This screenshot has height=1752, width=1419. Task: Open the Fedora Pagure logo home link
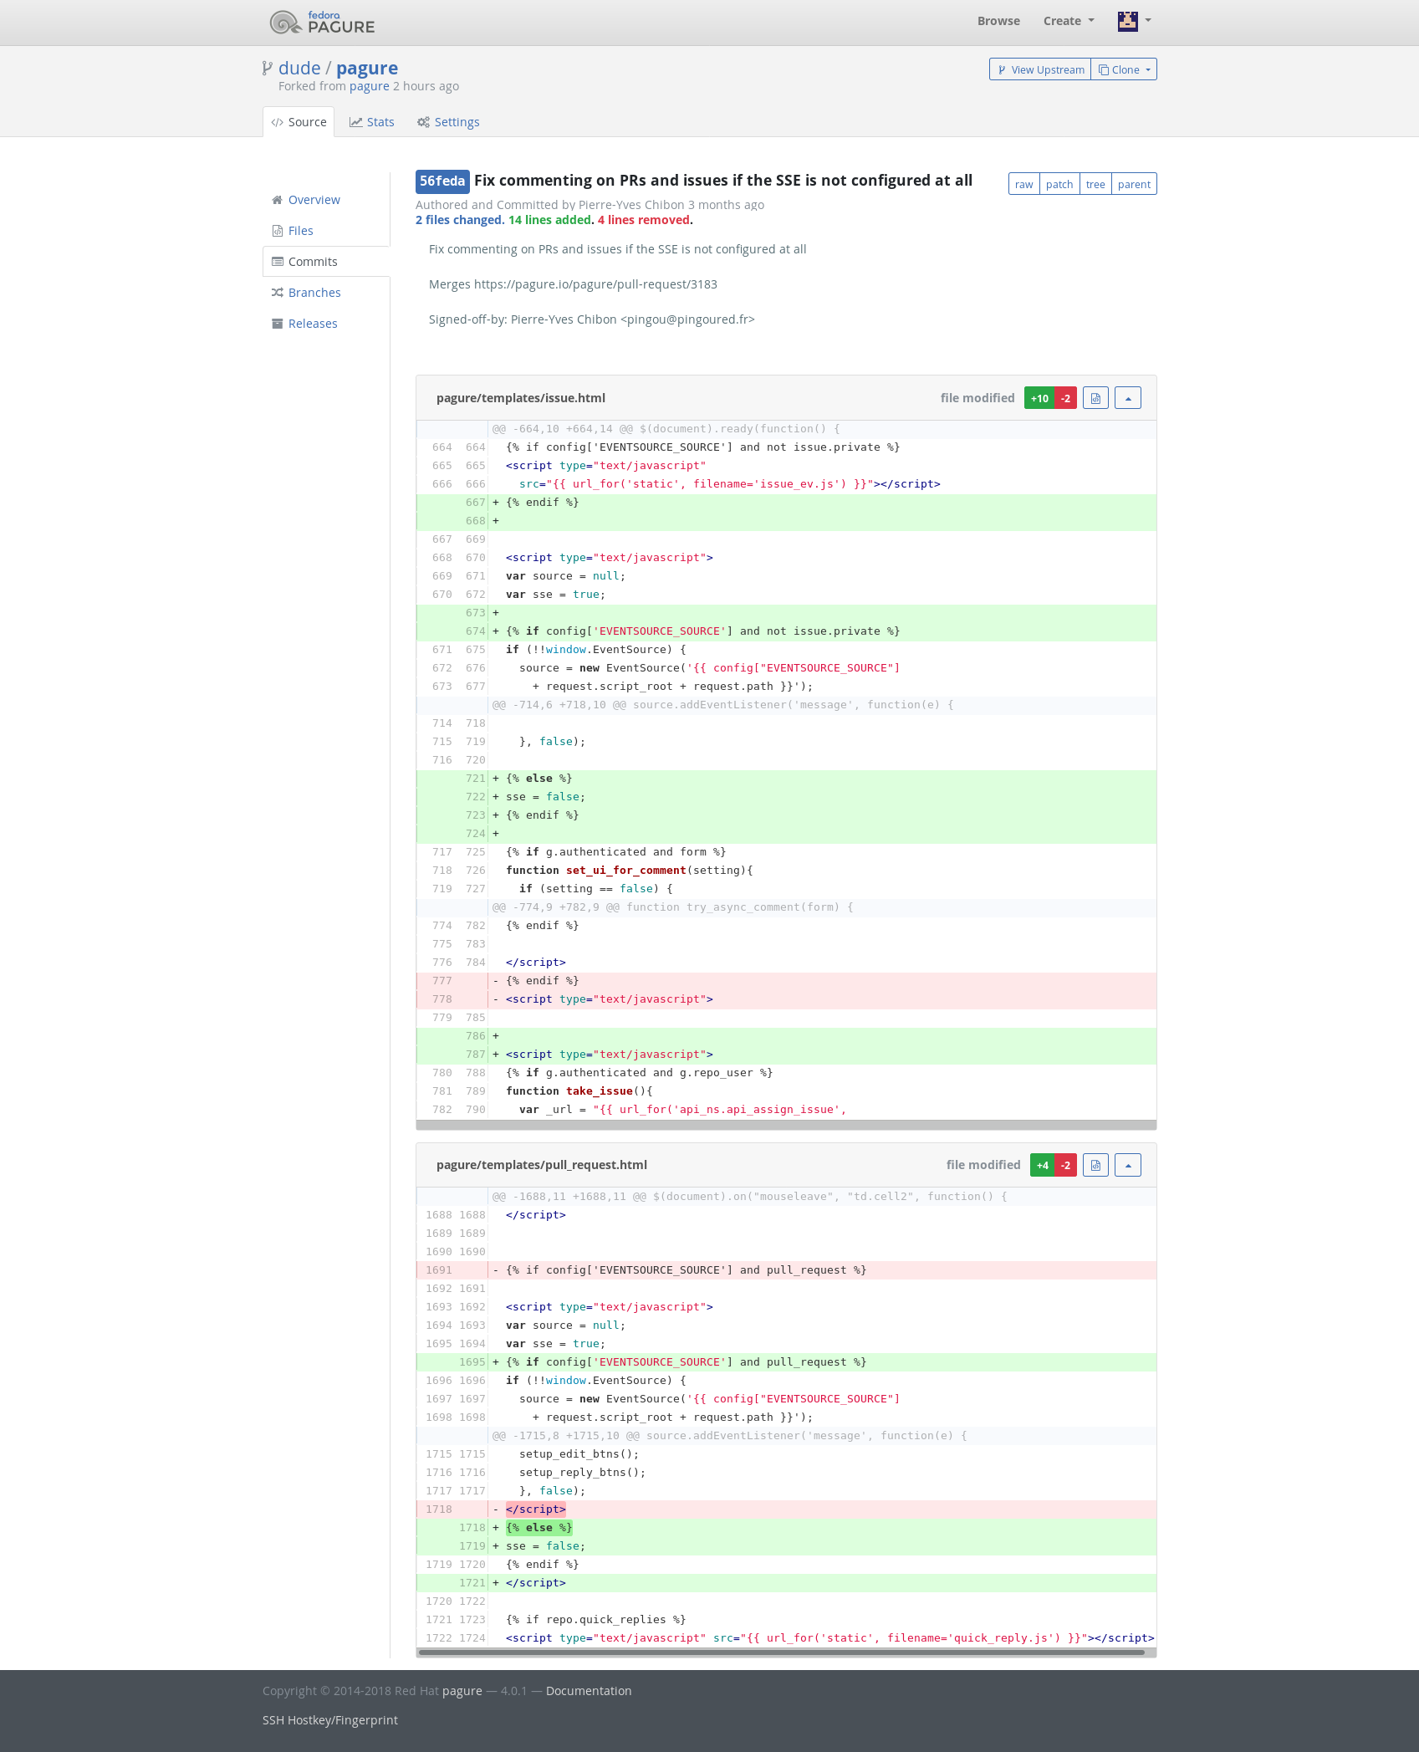pyautogui.click(x=322, y=22)
